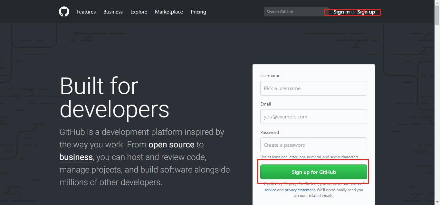
Task: Click the Pick a username field
Action: (314, 88)
